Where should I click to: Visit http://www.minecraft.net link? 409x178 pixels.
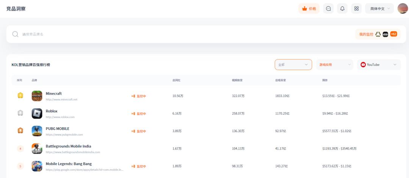[x=62, y=100]
